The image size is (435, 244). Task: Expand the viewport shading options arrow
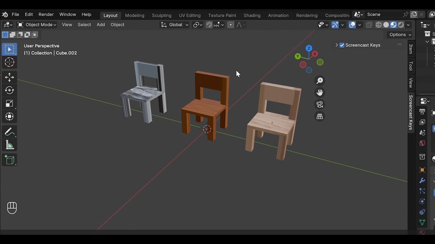(x=408, y=25)
